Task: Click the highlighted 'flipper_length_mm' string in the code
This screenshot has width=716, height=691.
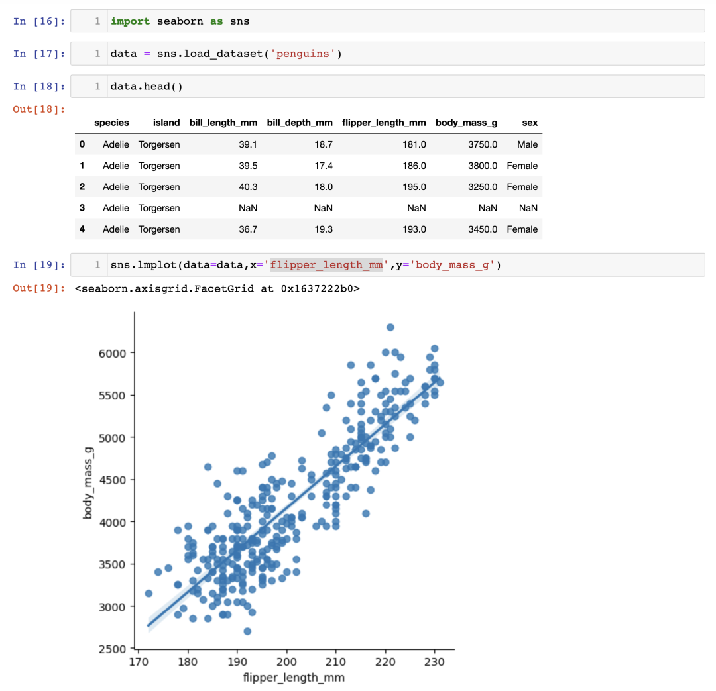Action: pyautogui.click(x=326, y=265)
